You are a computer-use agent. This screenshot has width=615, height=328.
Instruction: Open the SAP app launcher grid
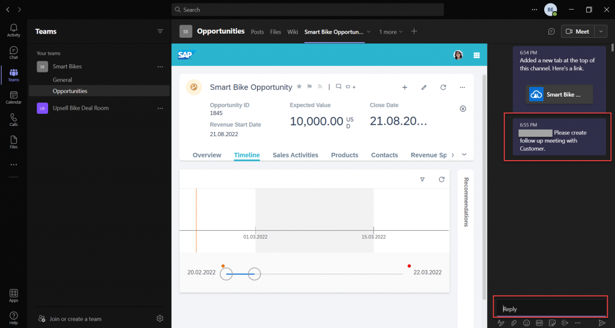tap(476, 55)
